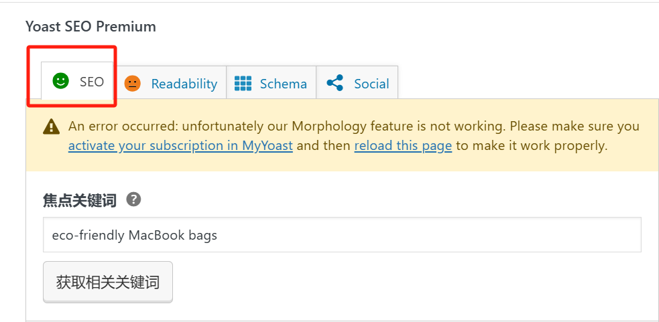The image size is (659, 322).
Task: Click the orange neutral-face Readability icon
Action: (x=132, y=84)
